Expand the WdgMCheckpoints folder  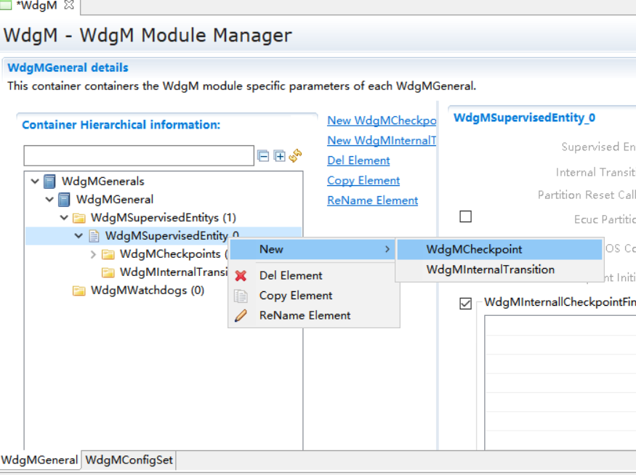[x=93, y=254]
